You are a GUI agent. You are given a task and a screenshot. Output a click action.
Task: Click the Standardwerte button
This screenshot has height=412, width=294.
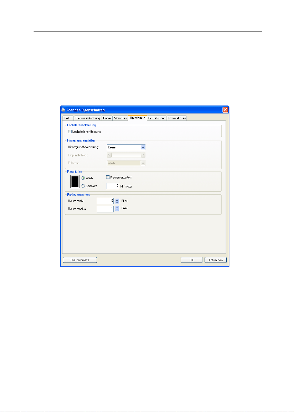click(80, 260)
